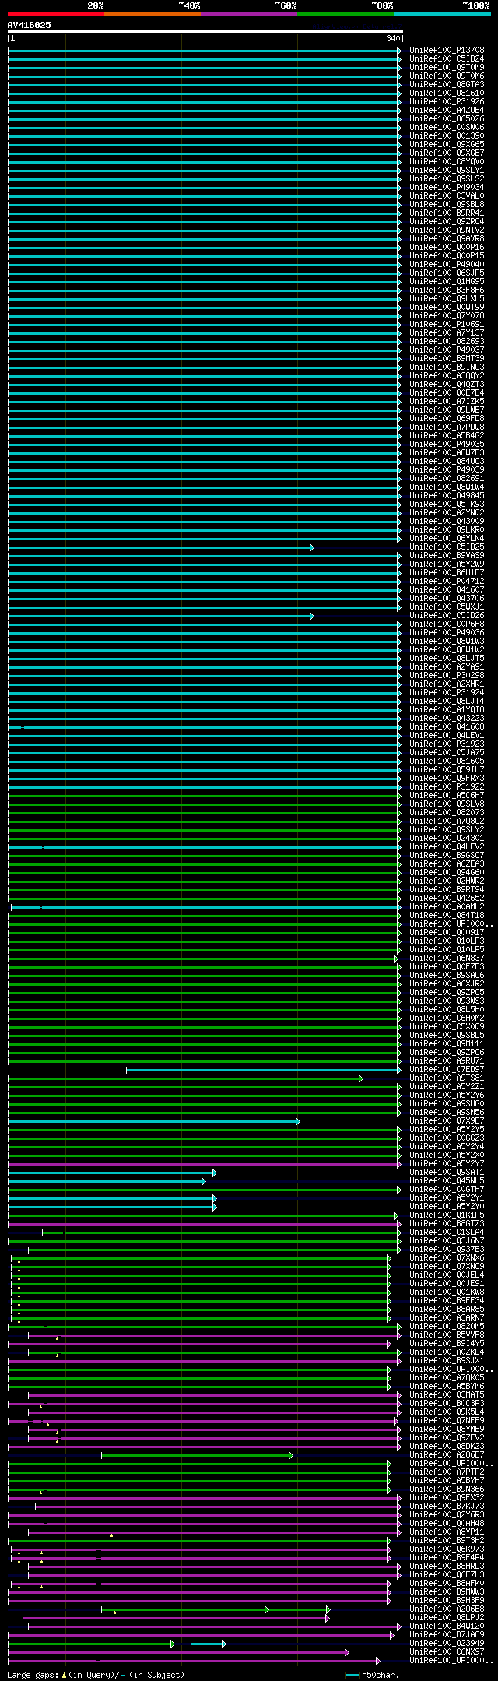
Task: Select label UniRef100_B3F8H6
Action: 447,290
